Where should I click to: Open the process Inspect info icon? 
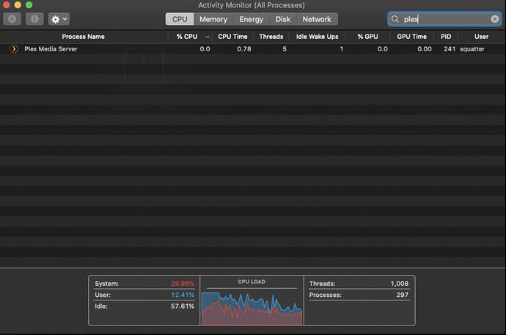(34, 19)
